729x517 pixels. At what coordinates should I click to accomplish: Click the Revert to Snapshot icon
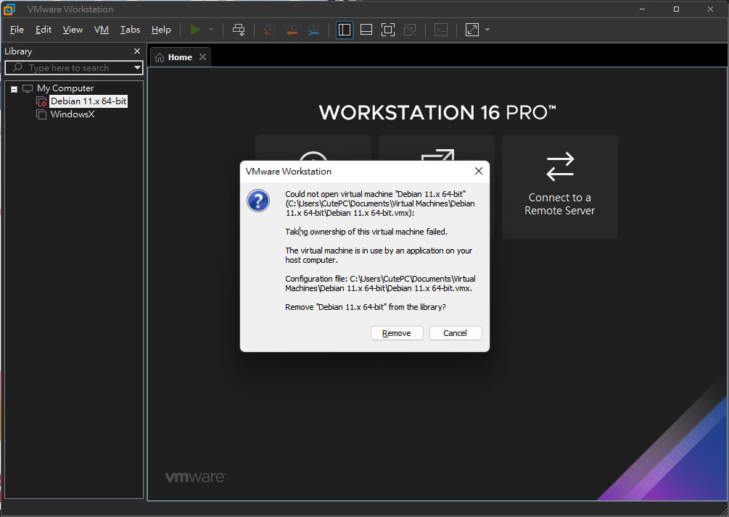click(292, 30)
